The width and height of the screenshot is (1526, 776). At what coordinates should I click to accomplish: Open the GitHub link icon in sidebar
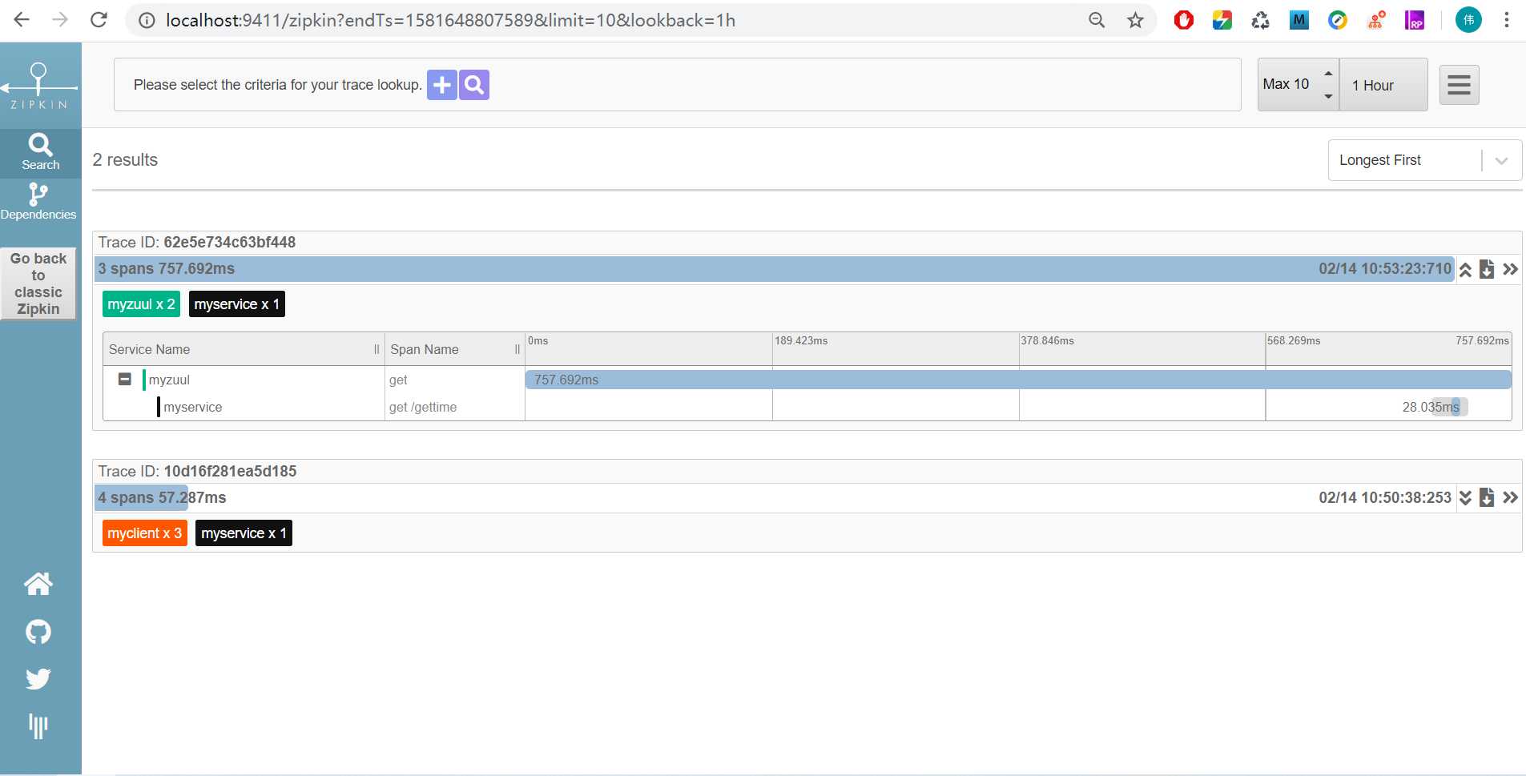(38, 632)
